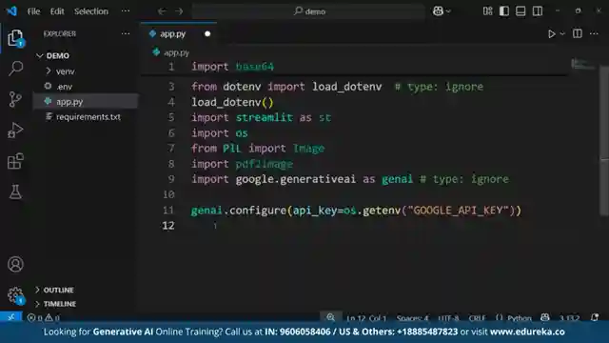This screenshot has width=609, height=343.
Task: Click the EXPLORER panel title
Action: coord(59,34)
